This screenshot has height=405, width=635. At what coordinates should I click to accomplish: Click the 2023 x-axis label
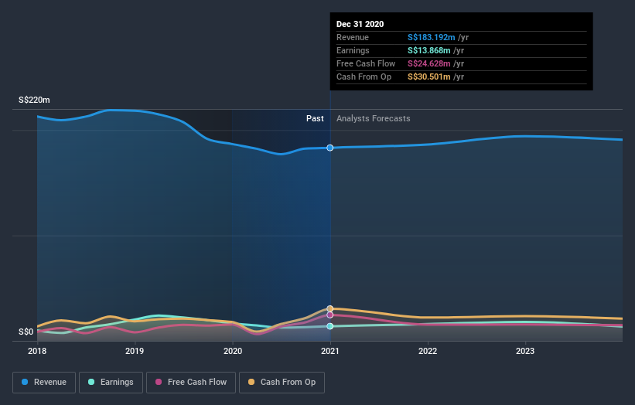525,351
